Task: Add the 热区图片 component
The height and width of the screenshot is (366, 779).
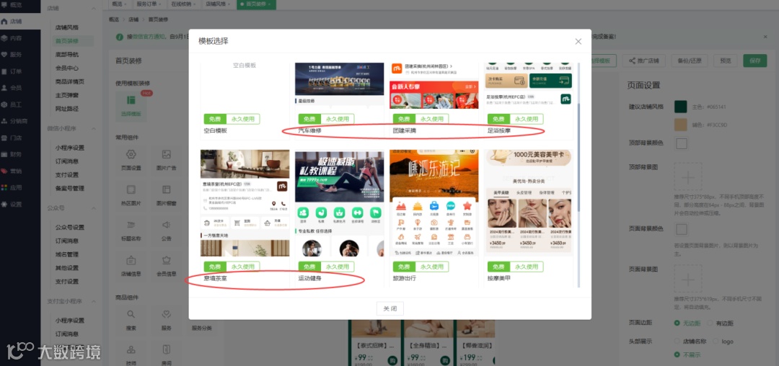Action: click(131, 196)
